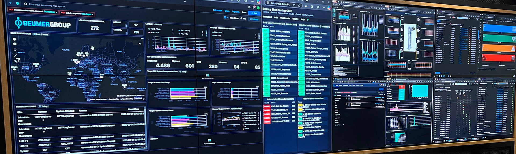Click the favorite star icon in address bar
The image size is (516, 154).
pos(299,5)
